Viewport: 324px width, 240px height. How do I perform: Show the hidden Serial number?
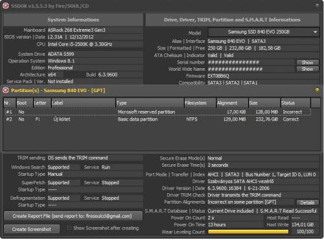point(307,62)
